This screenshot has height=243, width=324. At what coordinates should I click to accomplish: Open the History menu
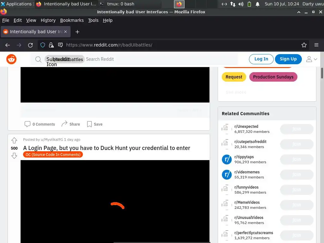48,20
